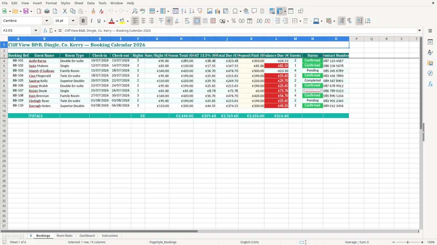
Task: Switch to the Room Rates sheet tab
Action: coord(64,236)
